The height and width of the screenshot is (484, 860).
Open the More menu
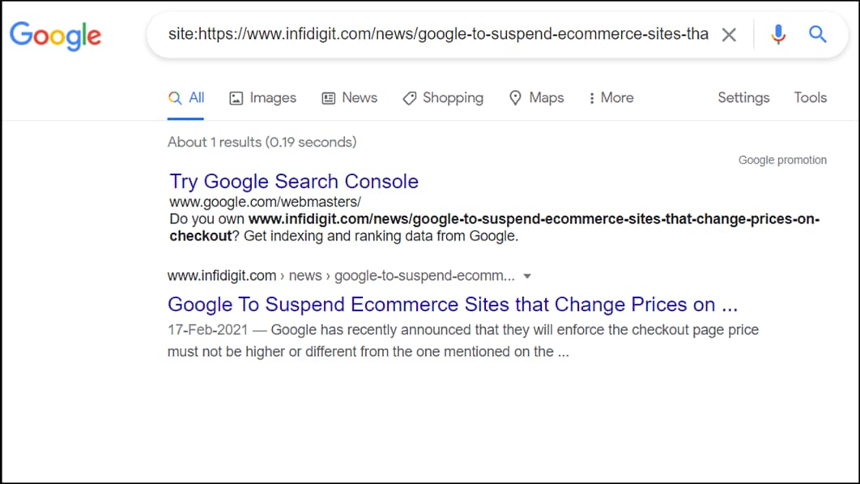611,98
